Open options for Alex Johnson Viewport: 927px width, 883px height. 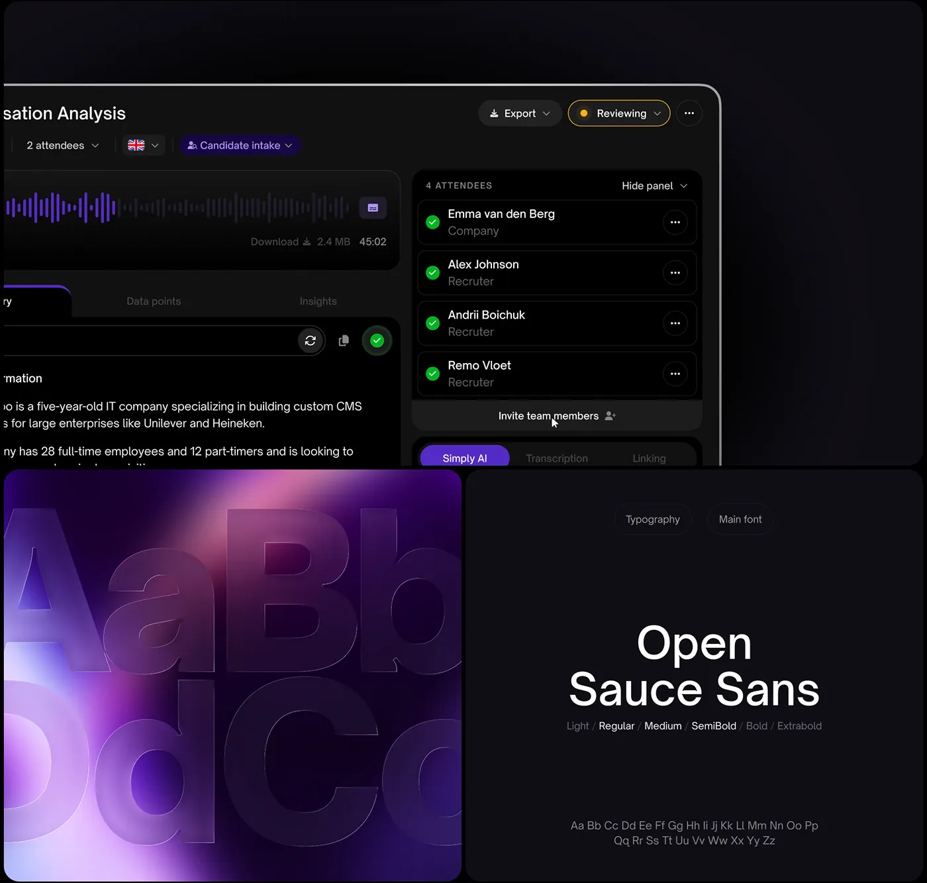click(675, 273)
